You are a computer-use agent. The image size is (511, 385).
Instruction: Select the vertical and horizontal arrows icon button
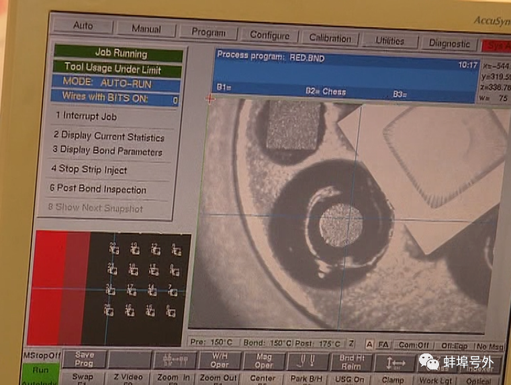coord(395,363)
